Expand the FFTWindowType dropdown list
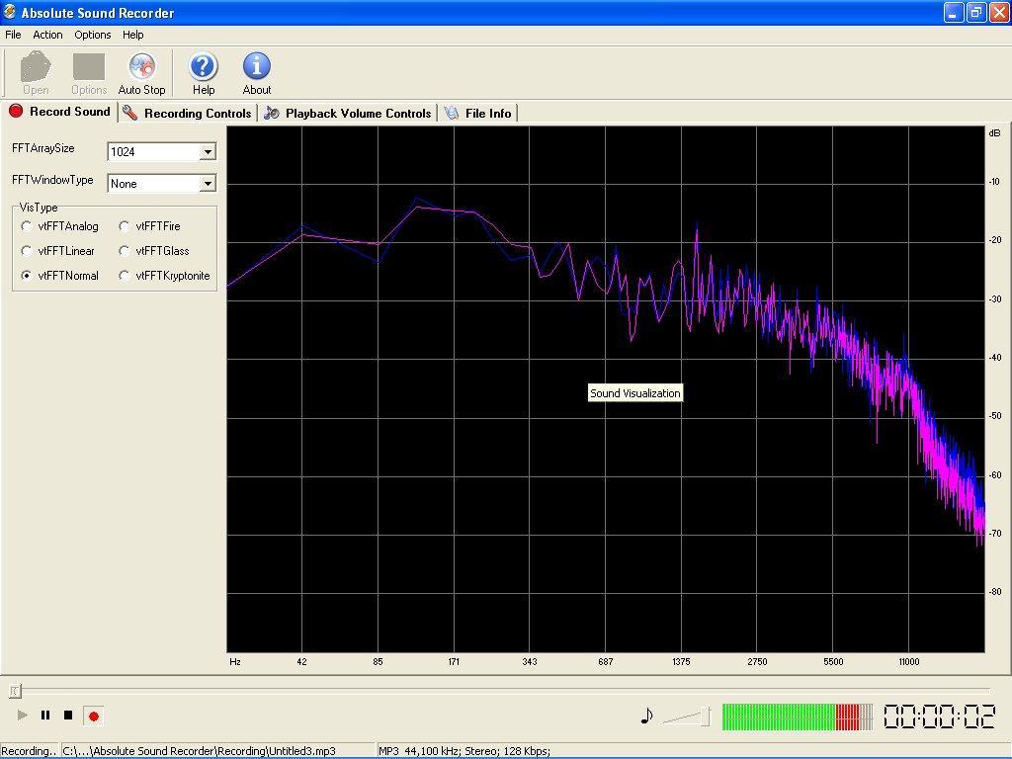This screenshot has width=1012, height=759. point(208,183)
